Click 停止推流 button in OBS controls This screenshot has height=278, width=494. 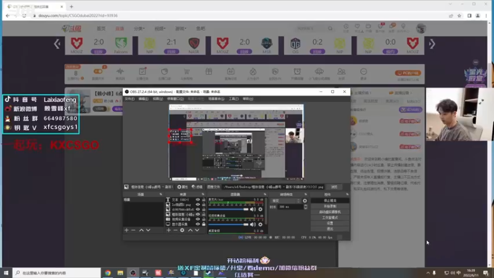pyautogui.click(x=330, y=200)
